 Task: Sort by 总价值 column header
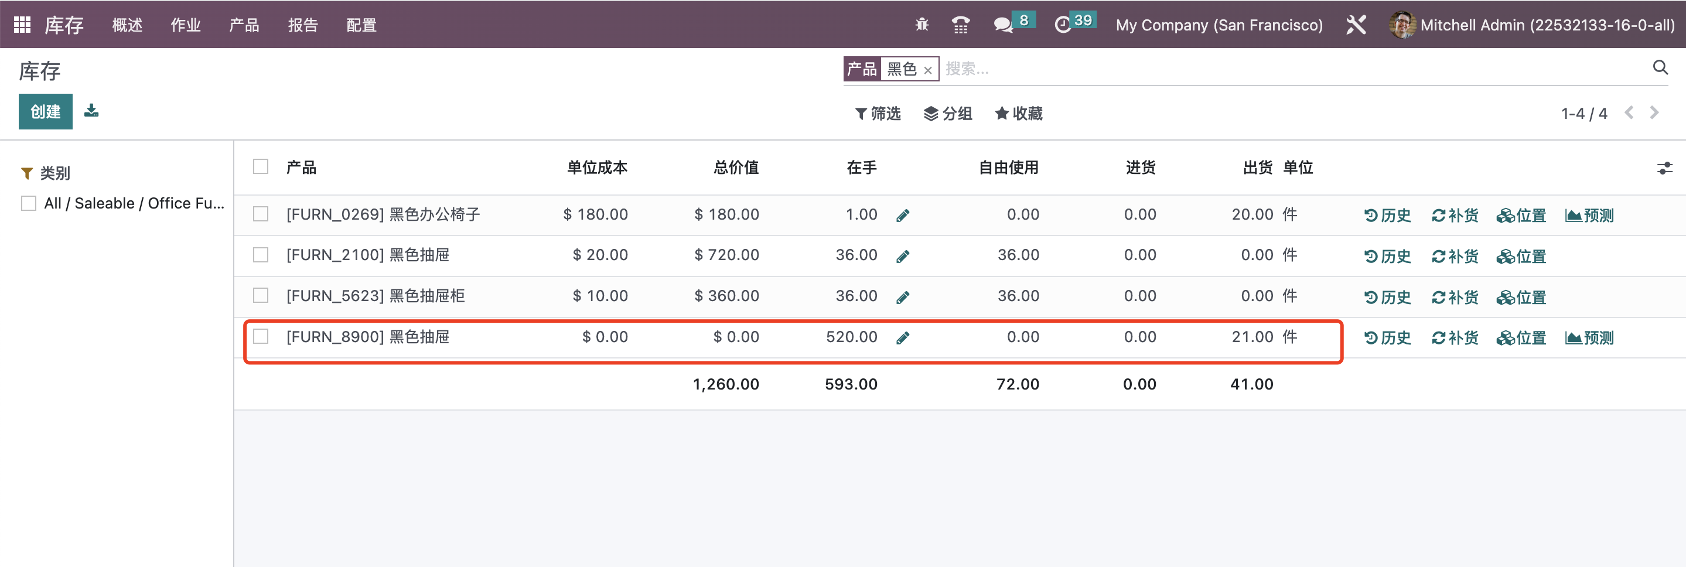736,168
